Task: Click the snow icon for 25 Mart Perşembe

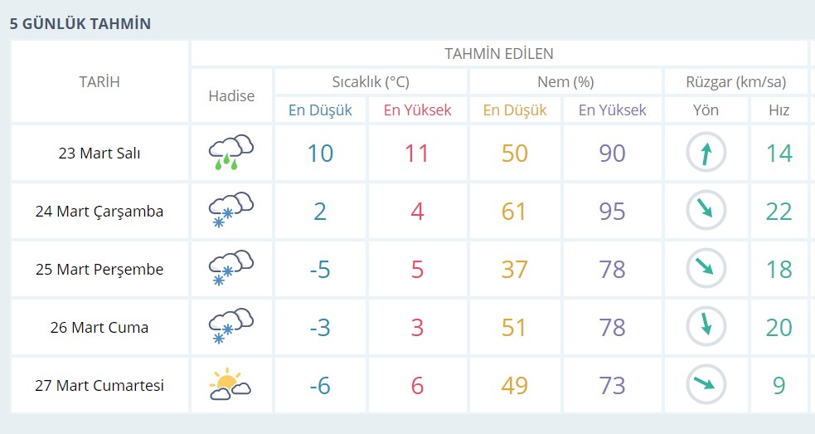Action: point(230,269)
